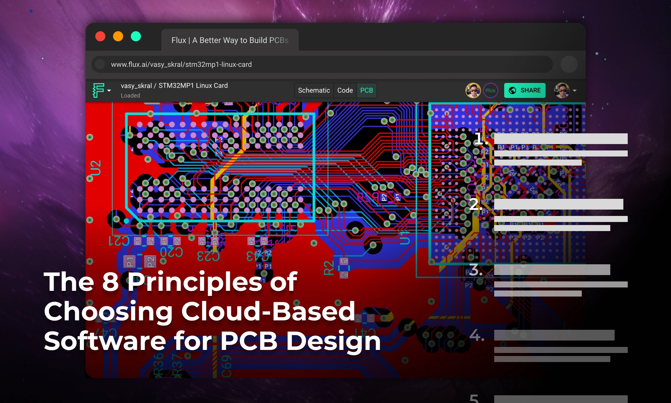Click the R2 resistor label
The image size is (671, 403).
click(x=329, y=268)
